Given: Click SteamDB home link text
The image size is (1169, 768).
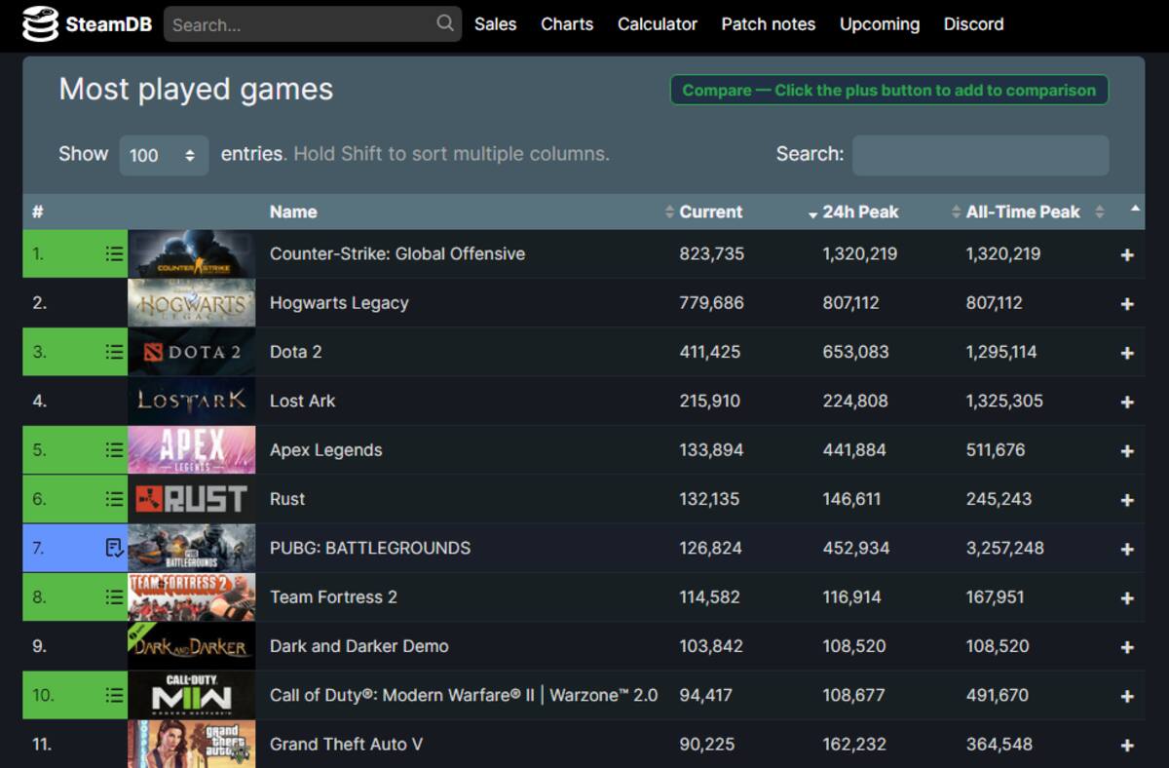Looking at the screenshot, I should pos(108,24).
